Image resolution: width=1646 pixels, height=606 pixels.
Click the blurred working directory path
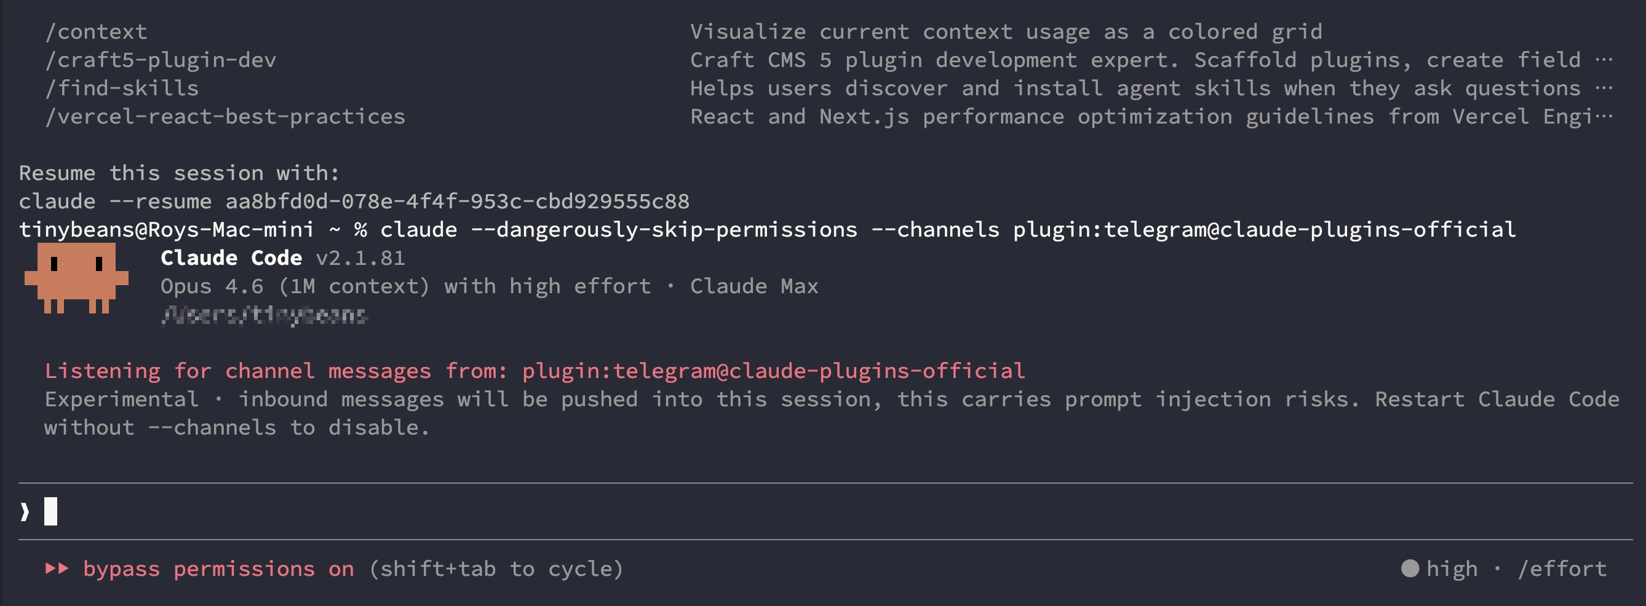264,315
